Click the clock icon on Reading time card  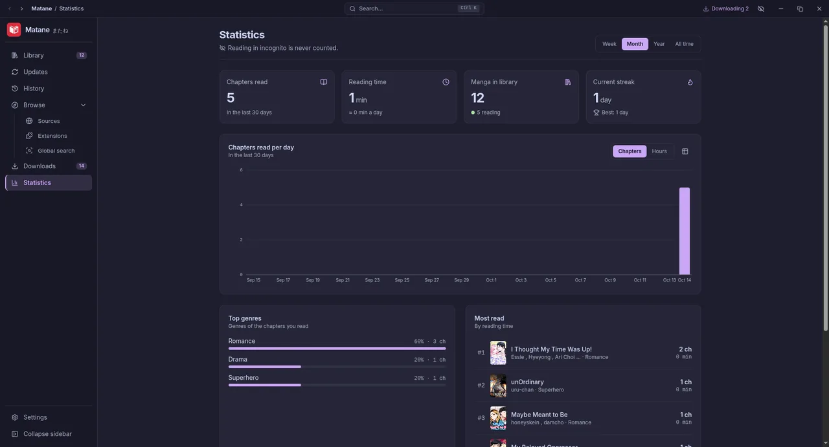(x=446, y=82)
